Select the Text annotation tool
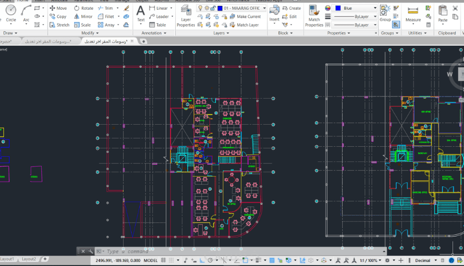This screenshot has width=464, height=266. click(140, 14)
